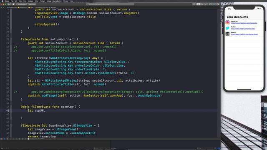Click 'UIFont.systemFont(ofSize: 16)' text
Viewport: 267px width, 150px height.
point(110,73)
